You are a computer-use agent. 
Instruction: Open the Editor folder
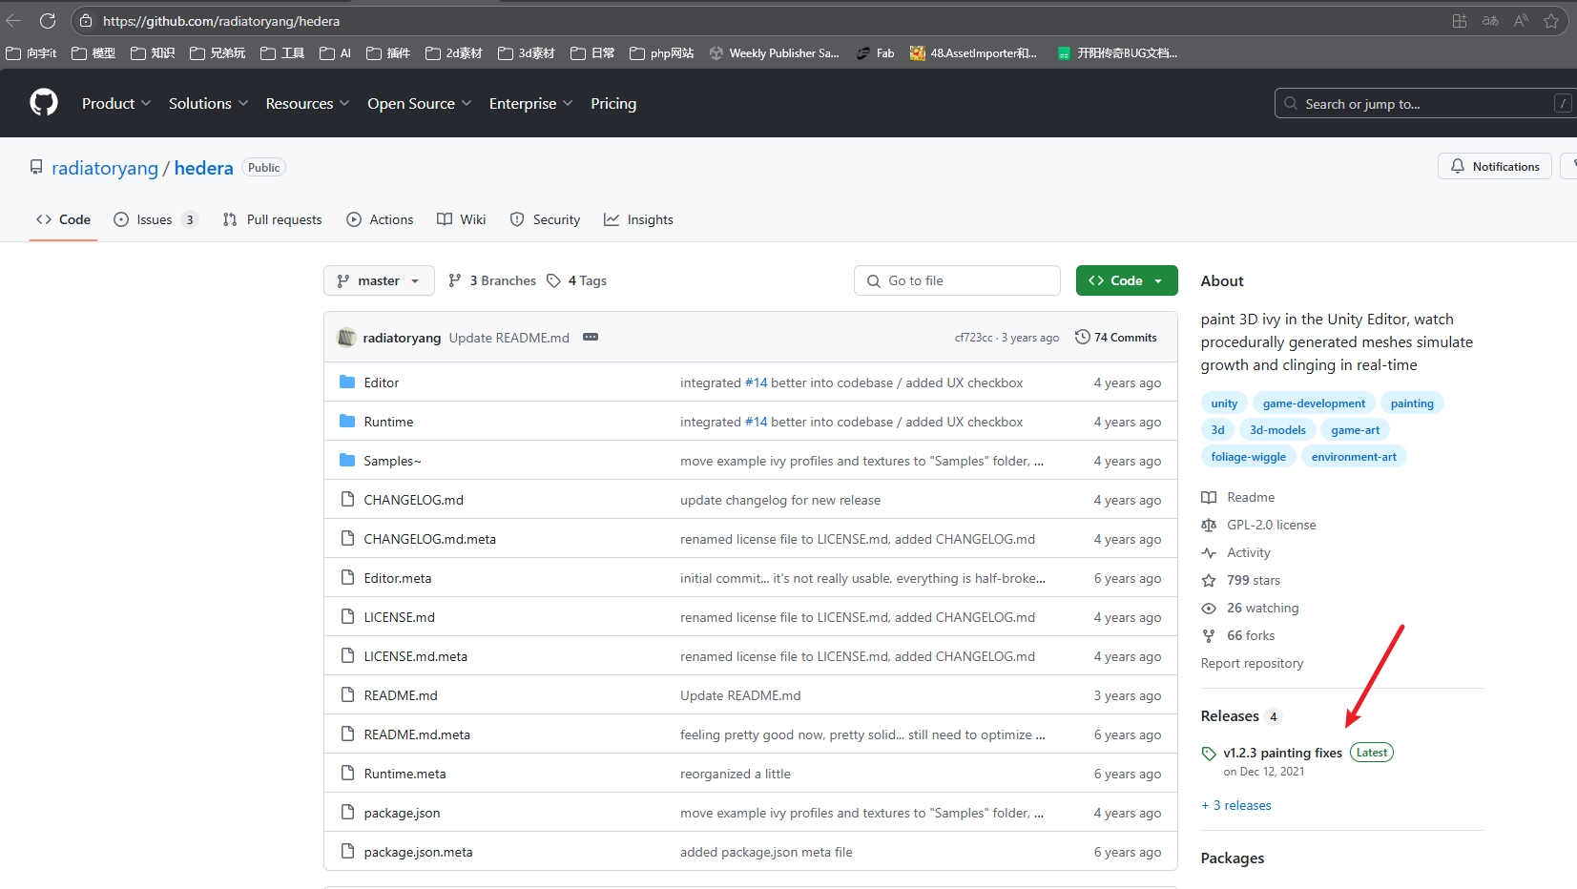tap(382, 382)
